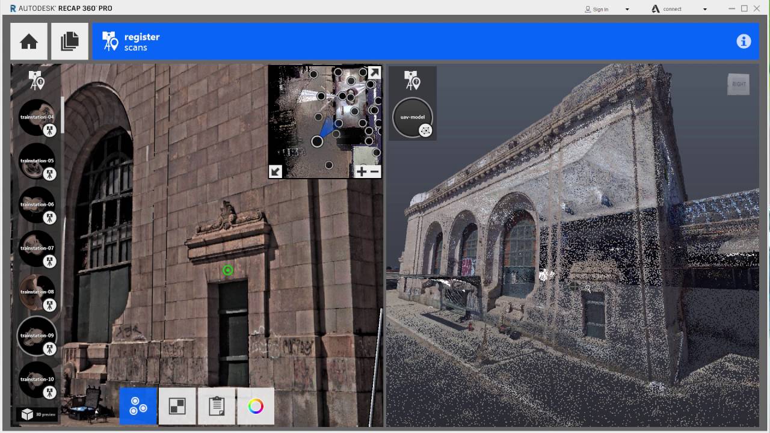The width and height of the screenshot is (770, 433).
Task: Toggle the 3D preview button
Action: [37, 414]
